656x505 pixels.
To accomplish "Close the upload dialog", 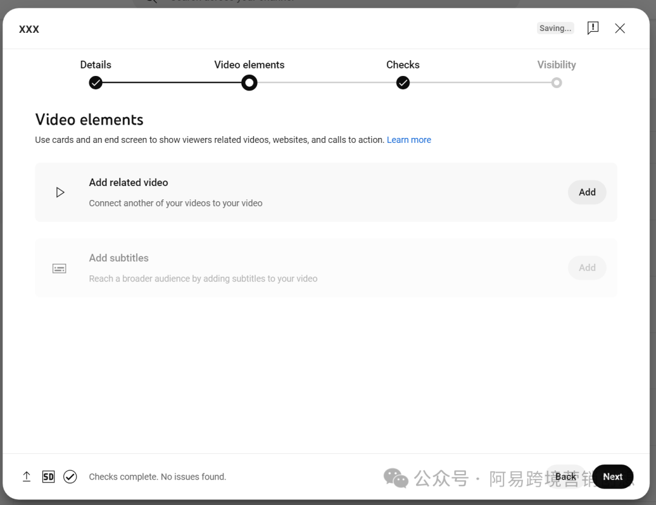I will 620,28.
